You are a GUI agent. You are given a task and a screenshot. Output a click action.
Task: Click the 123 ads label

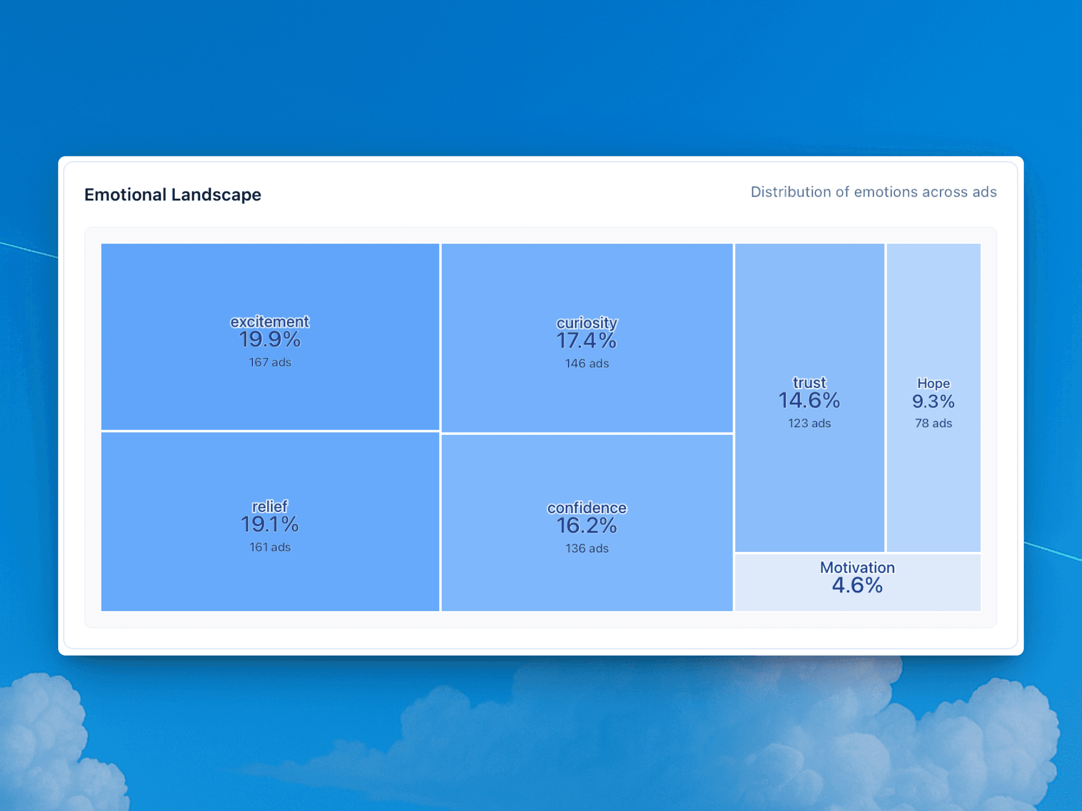coord(809,423)
